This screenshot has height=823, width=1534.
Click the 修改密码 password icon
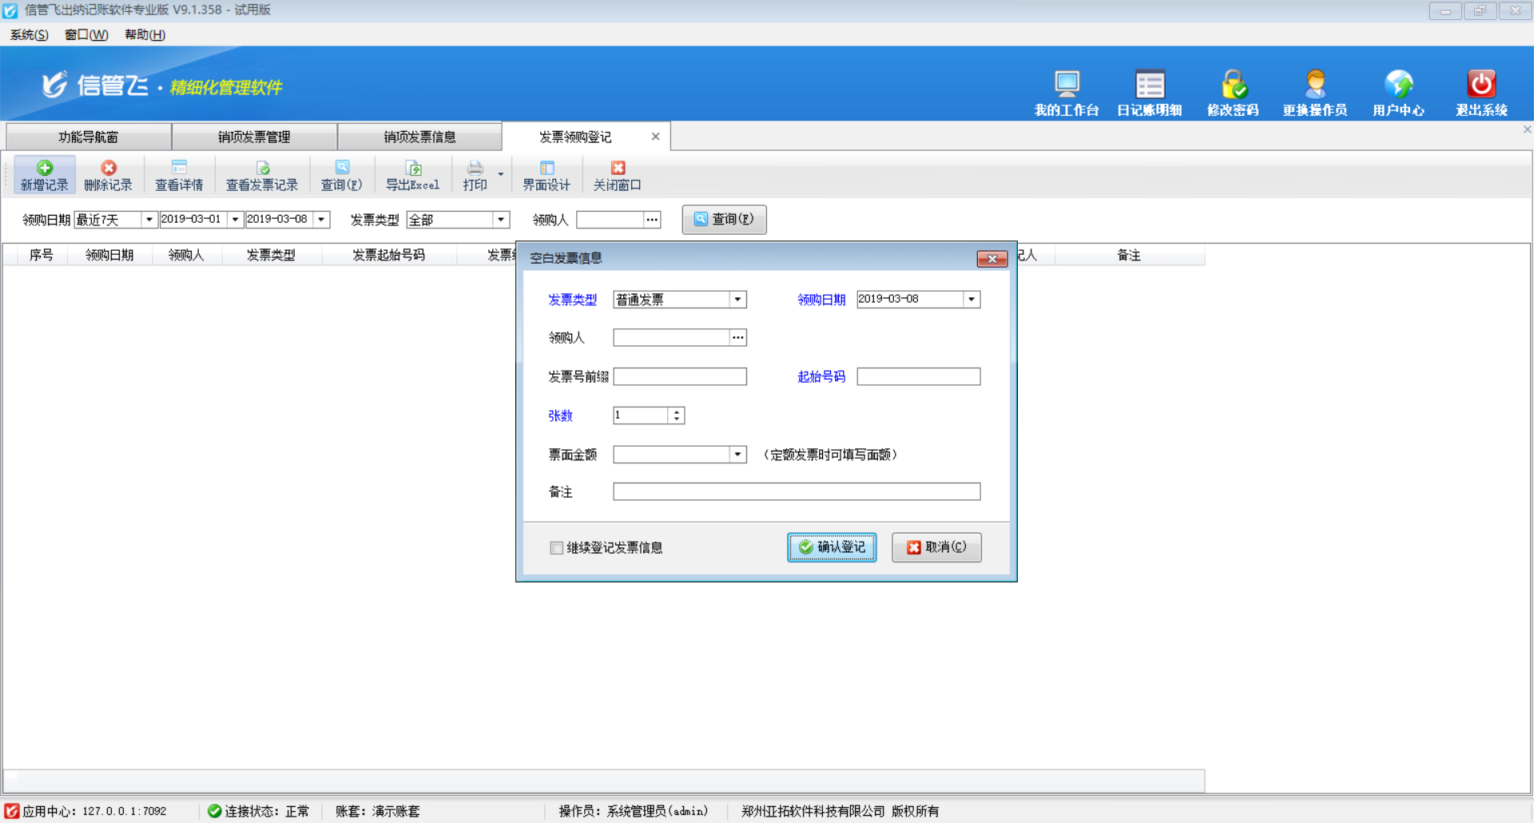click(x=1233, y=89)
